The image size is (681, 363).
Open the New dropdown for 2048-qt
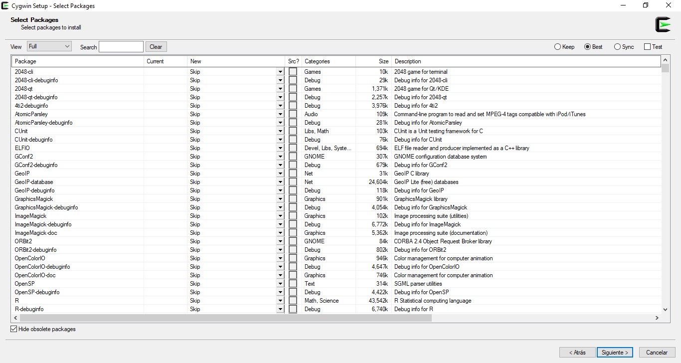click(x=280, y=89)
